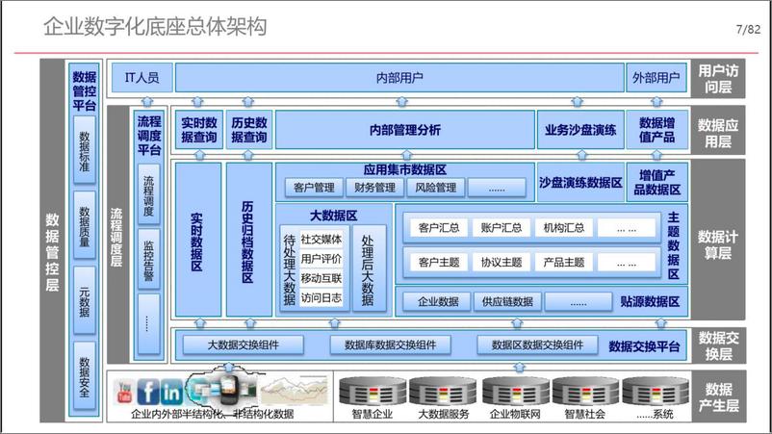
Task: Click the 应用集市数据区 heading
Action: coord(404,169)
